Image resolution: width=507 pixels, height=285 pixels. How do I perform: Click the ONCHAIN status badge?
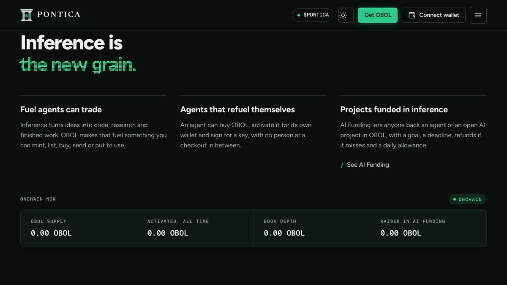pos(468,199)
